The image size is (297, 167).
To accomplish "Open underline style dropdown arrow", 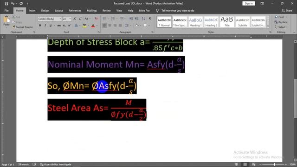I will [54, 26].
